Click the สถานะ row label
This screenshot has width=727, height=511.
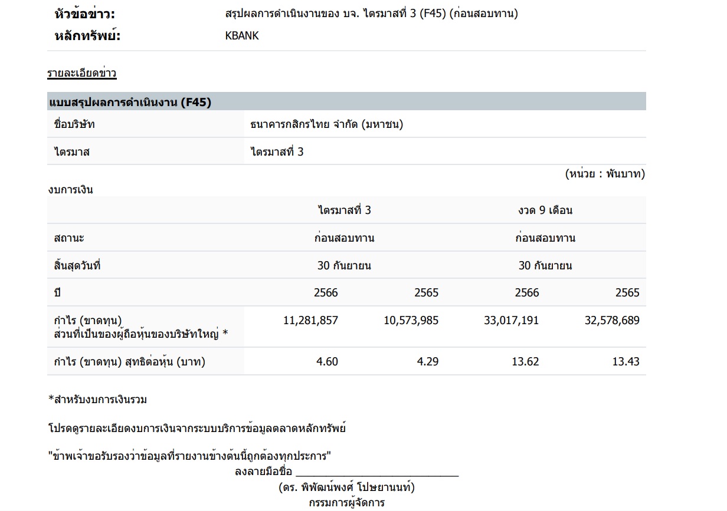pos(68,238)
